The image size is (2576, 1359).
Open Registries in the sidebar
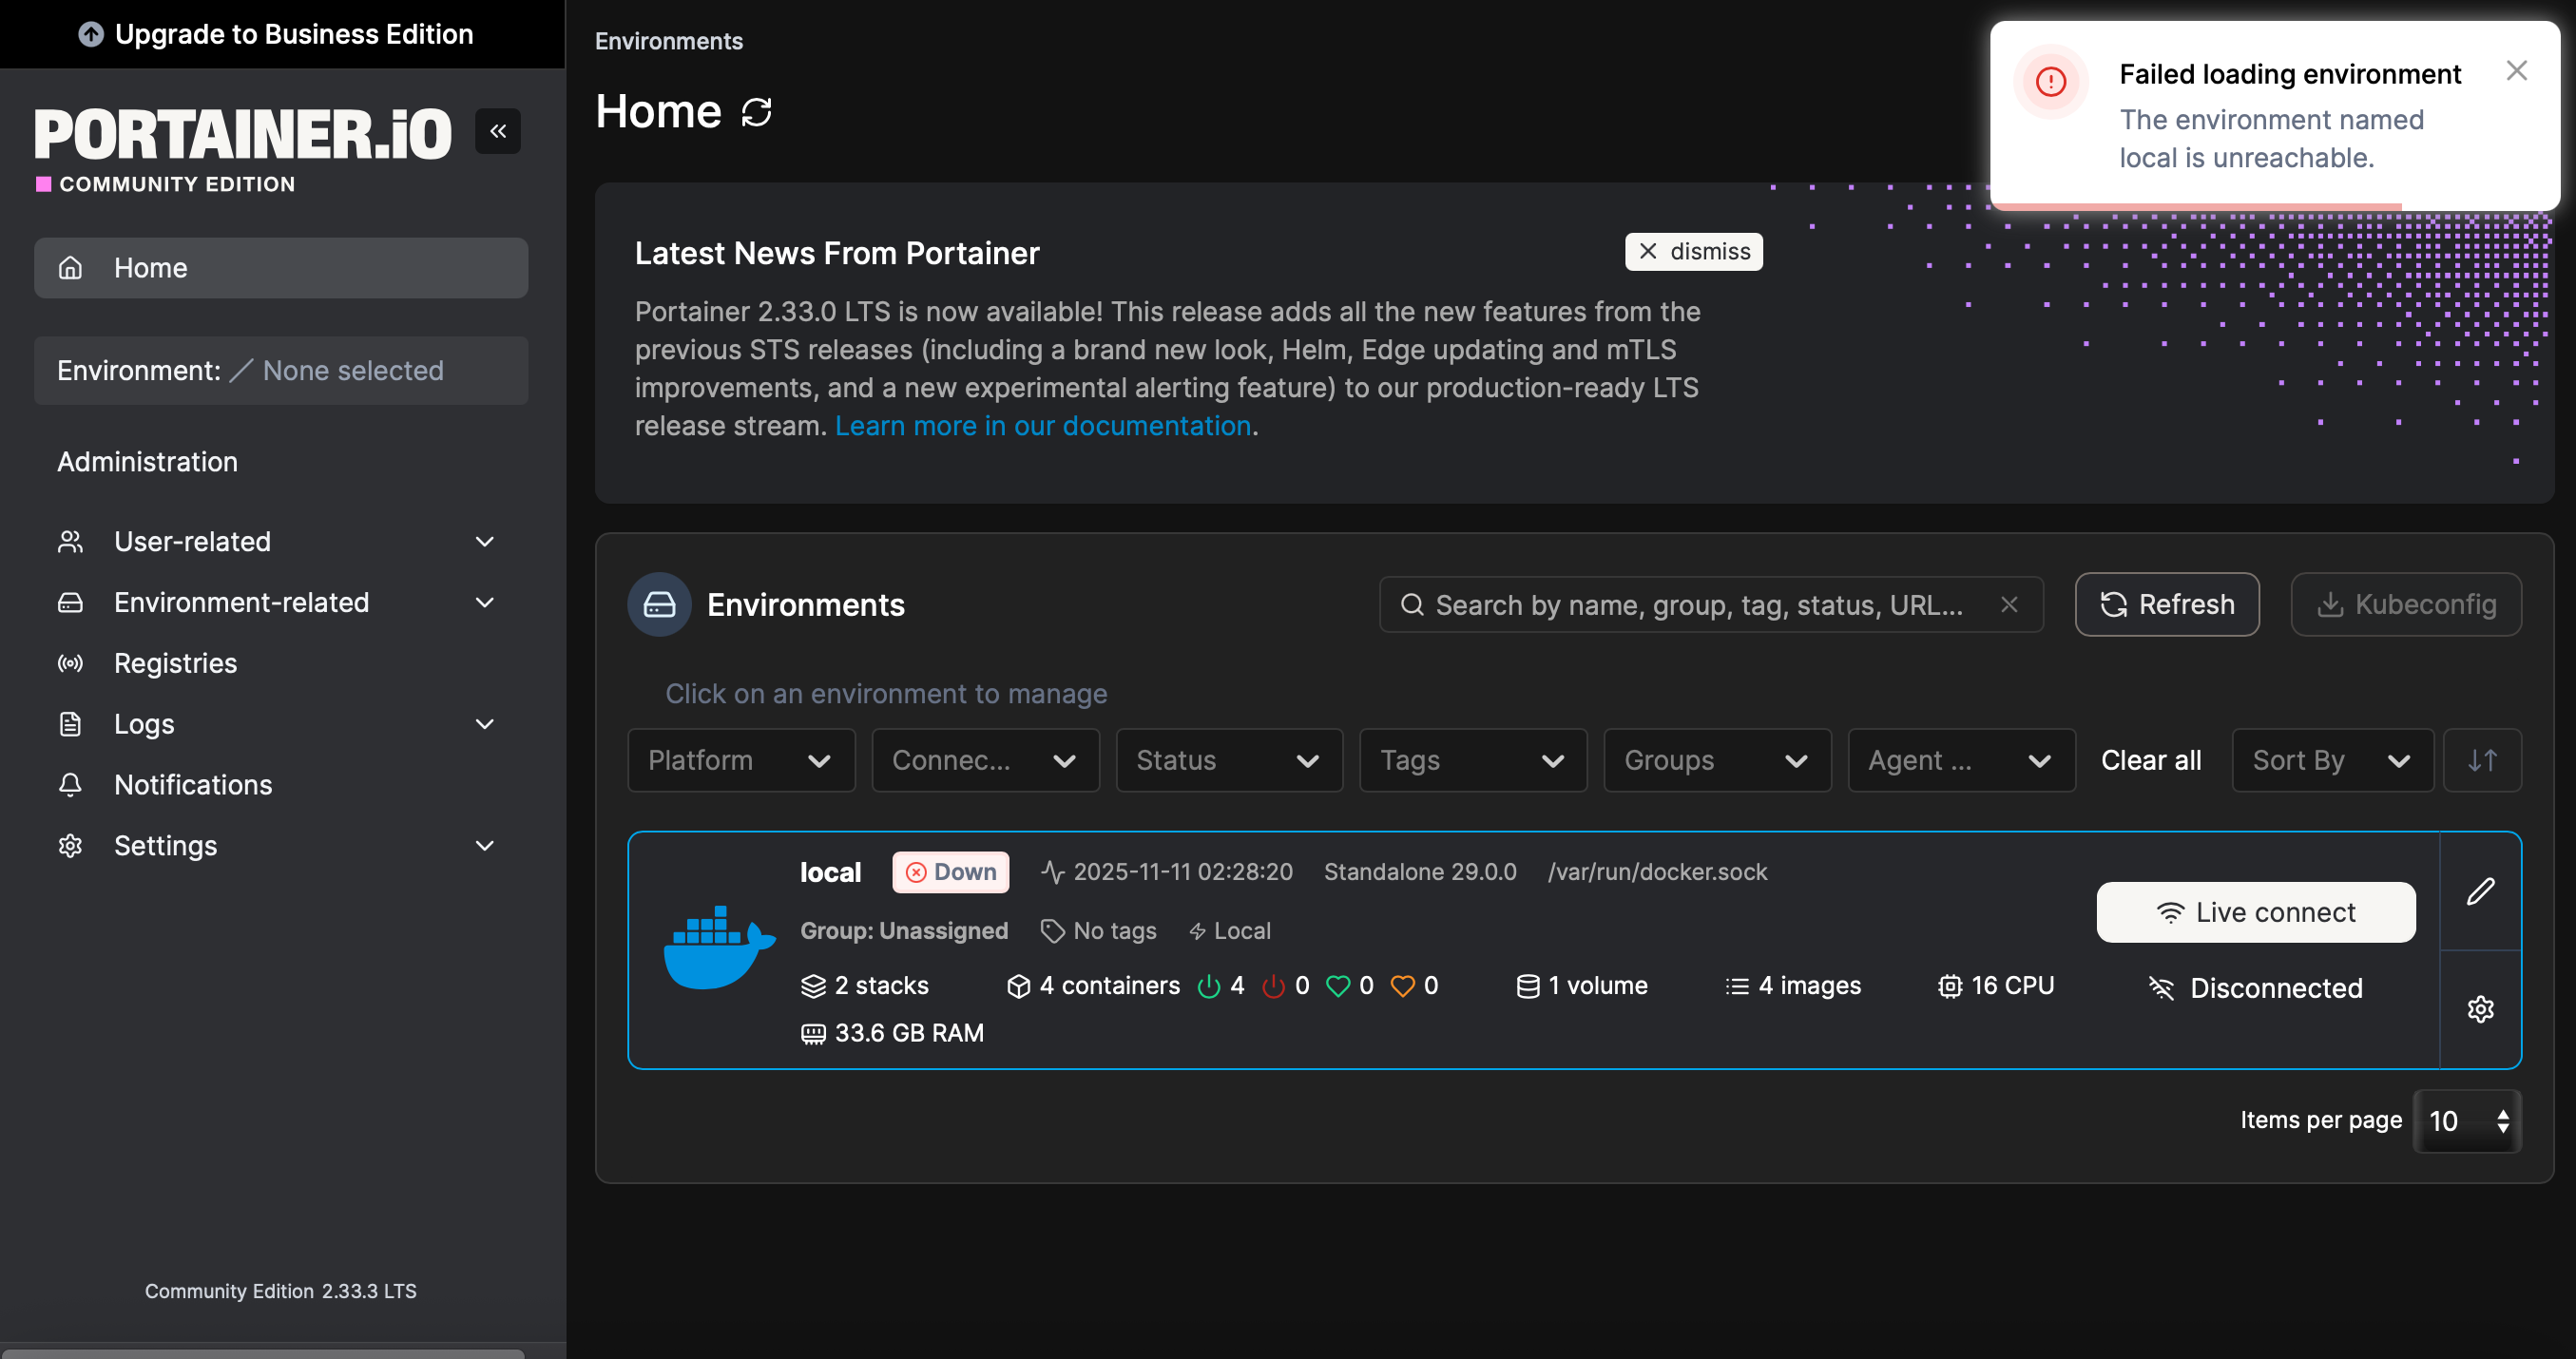tap(175, 663)
